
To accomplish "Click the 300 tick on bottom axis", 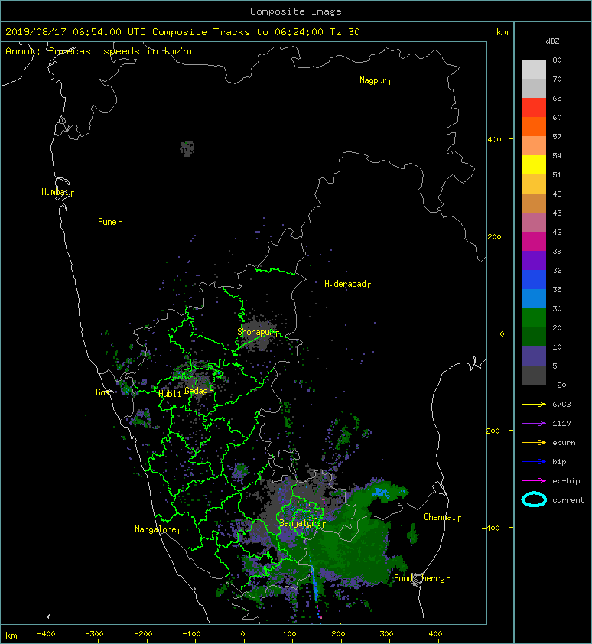I will [x=386, y=634].
